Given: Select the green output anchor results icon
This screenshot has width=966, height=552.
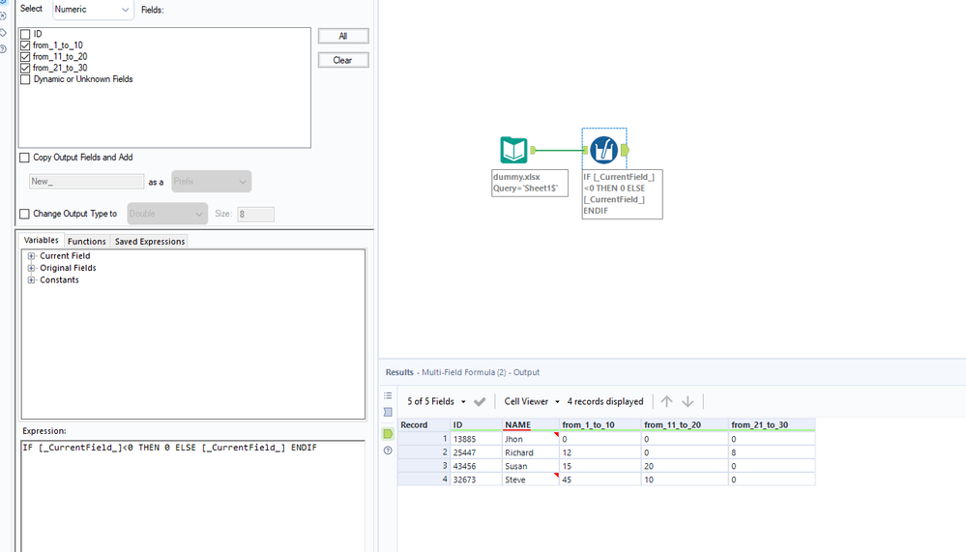Looking at the screenshot, I should pyautogui.click(x=388, y=434).
